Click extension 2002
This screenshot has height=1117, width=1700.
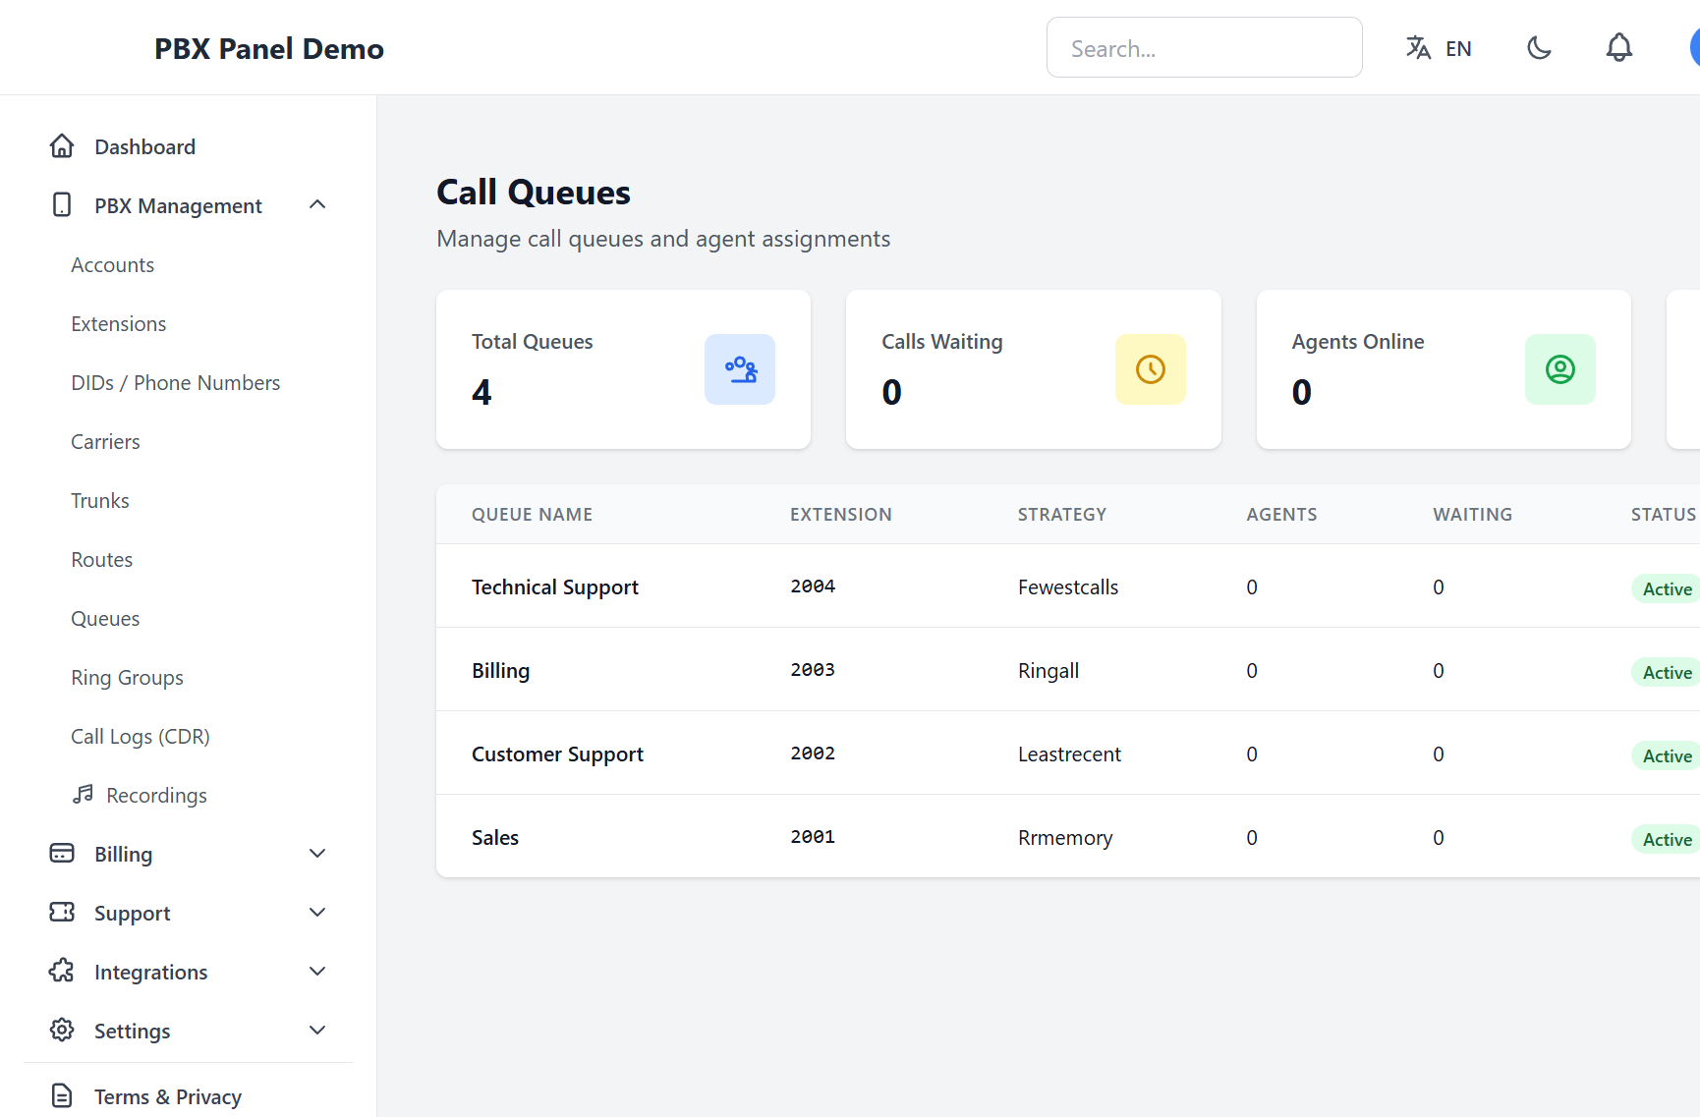[x=813, y=753]
